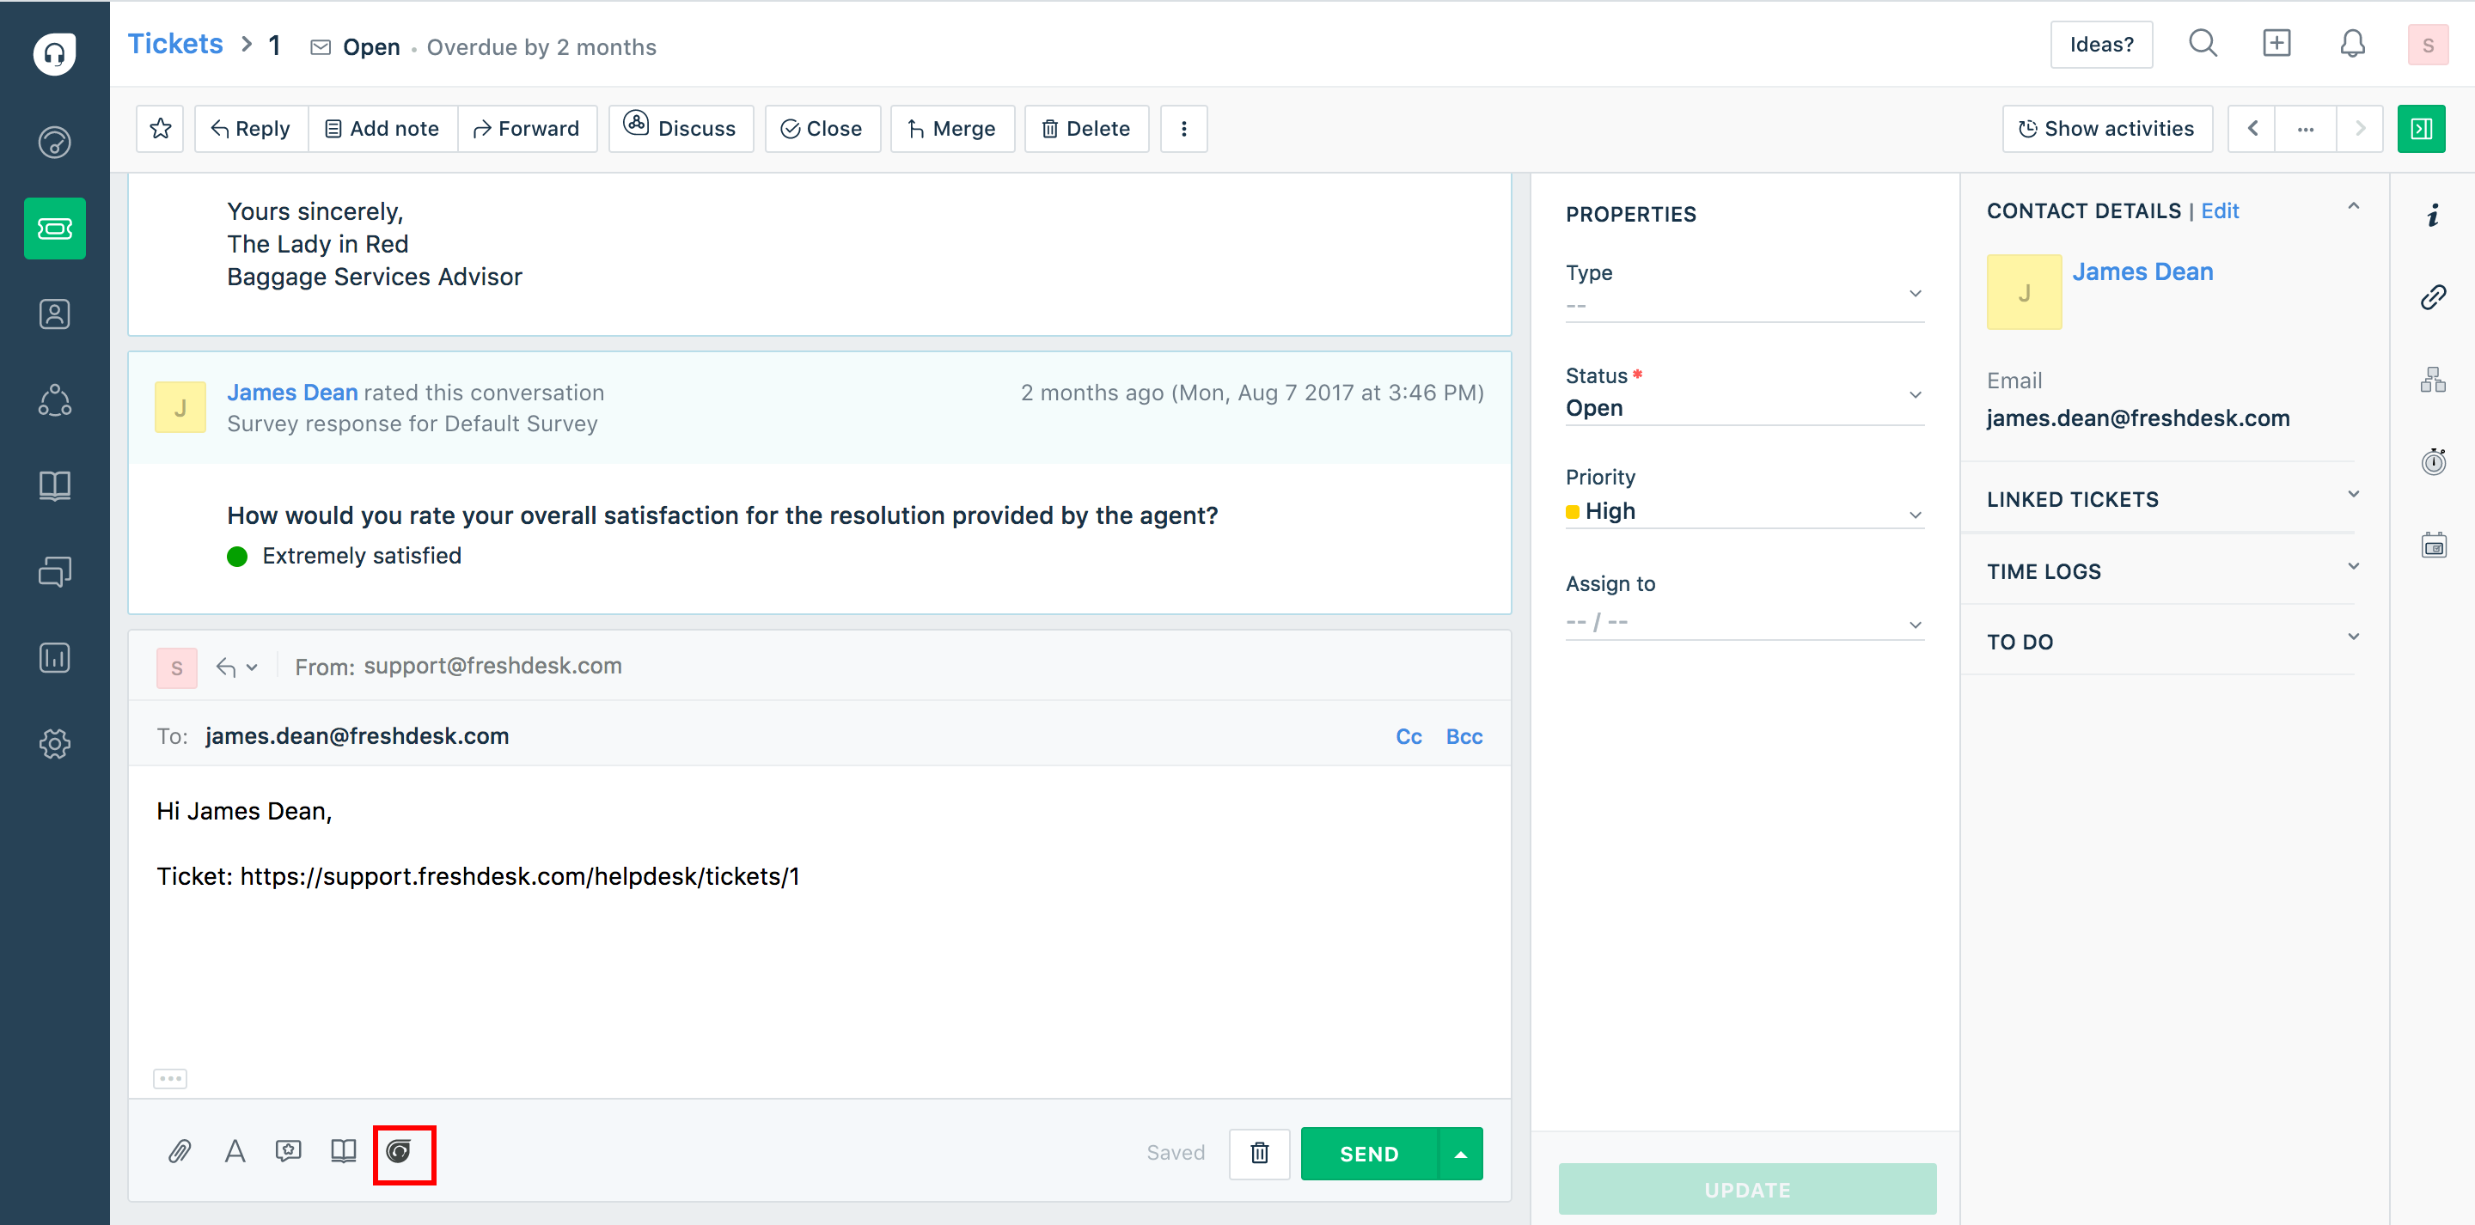The height and width of the screenshot is (1225, 2475).
Task: Open Reports chart icon in sidebar
Action: coord(55,657)
